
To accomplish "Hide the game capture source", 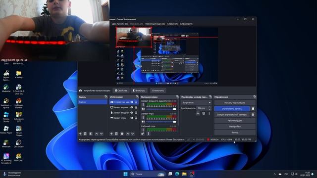I will (132, 118).
